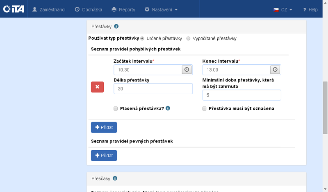This screenshot has width=328, height=192.
Task: Open time picker for Začátek intervalu
Action: point(187,70)
